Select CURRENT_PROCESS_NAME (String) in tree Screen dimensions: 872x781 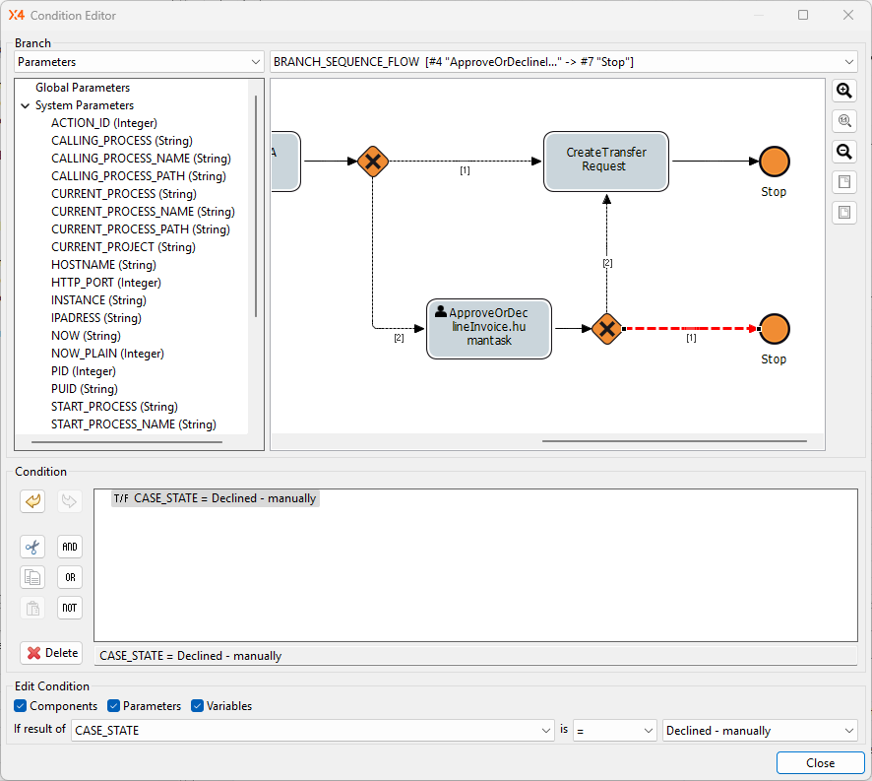143,212
